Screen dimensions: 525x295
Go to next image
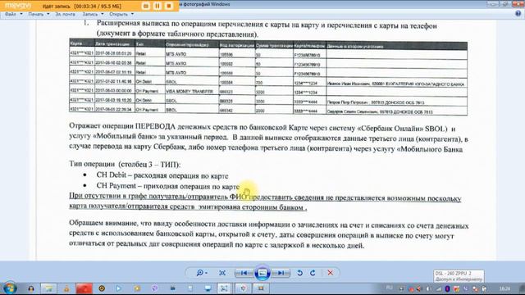(x=281, y=273)
